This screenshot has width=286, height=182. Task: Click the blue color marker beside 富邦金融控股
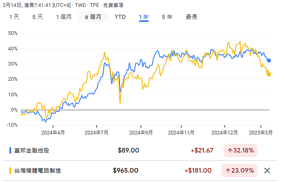click(x=10, y=150)
